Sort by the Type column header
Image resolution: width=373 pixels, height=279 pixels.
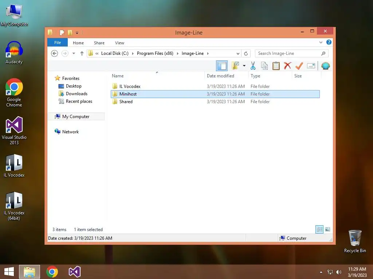(x=255, y=76)
